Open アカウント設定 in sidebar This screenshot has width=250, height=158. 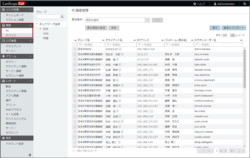15,144
